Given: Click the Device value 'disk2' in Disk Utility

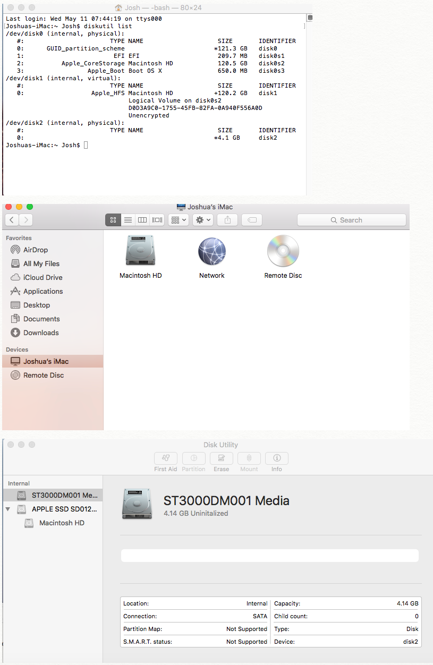Looking at the screenshot, I should pyautogui.click(x=410, y=642).
